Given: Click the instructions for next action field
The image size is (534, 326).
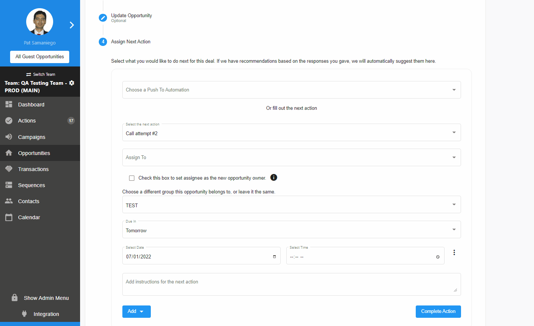Looking at the screenshot, I should click(x=291, y=284).
